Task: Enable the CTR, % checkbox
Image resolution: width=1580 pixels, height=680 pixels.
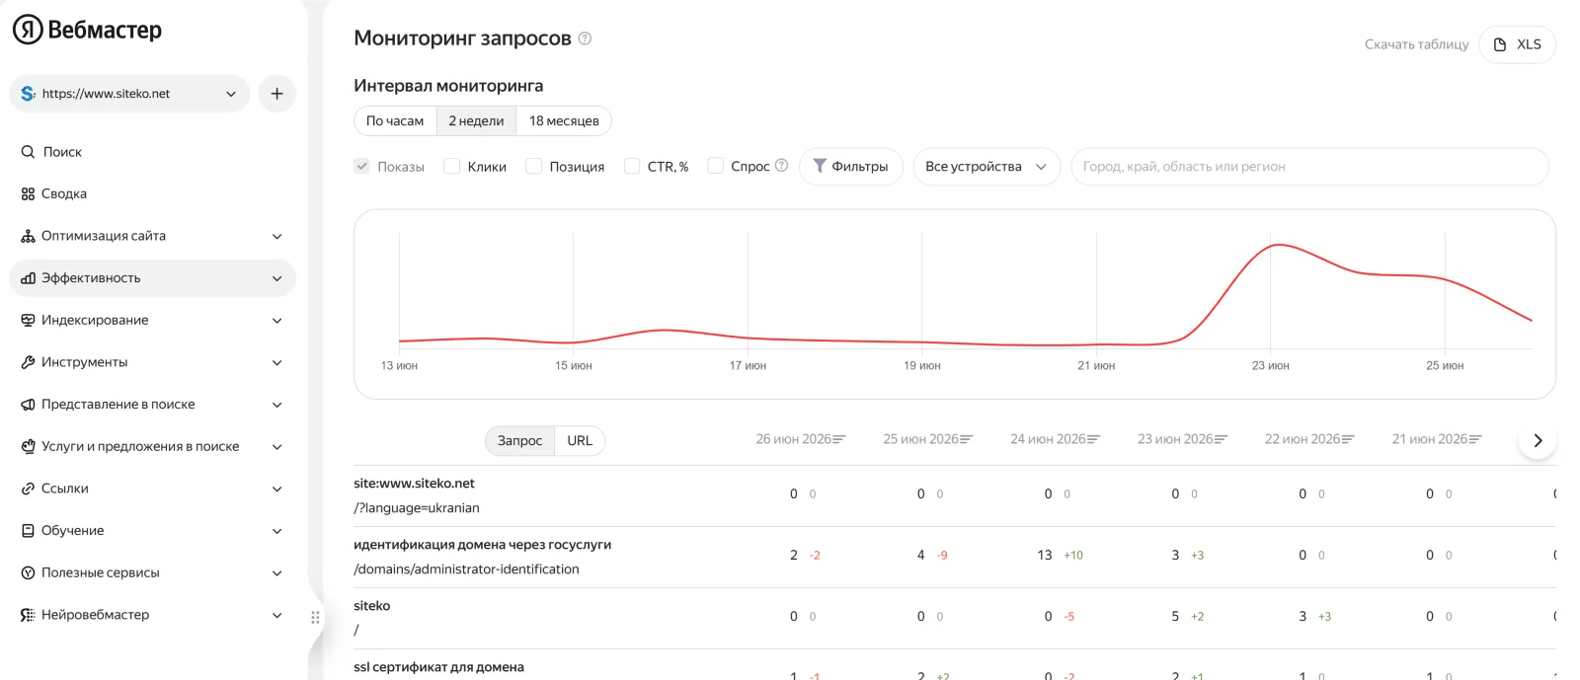Action: coord(632,166)
